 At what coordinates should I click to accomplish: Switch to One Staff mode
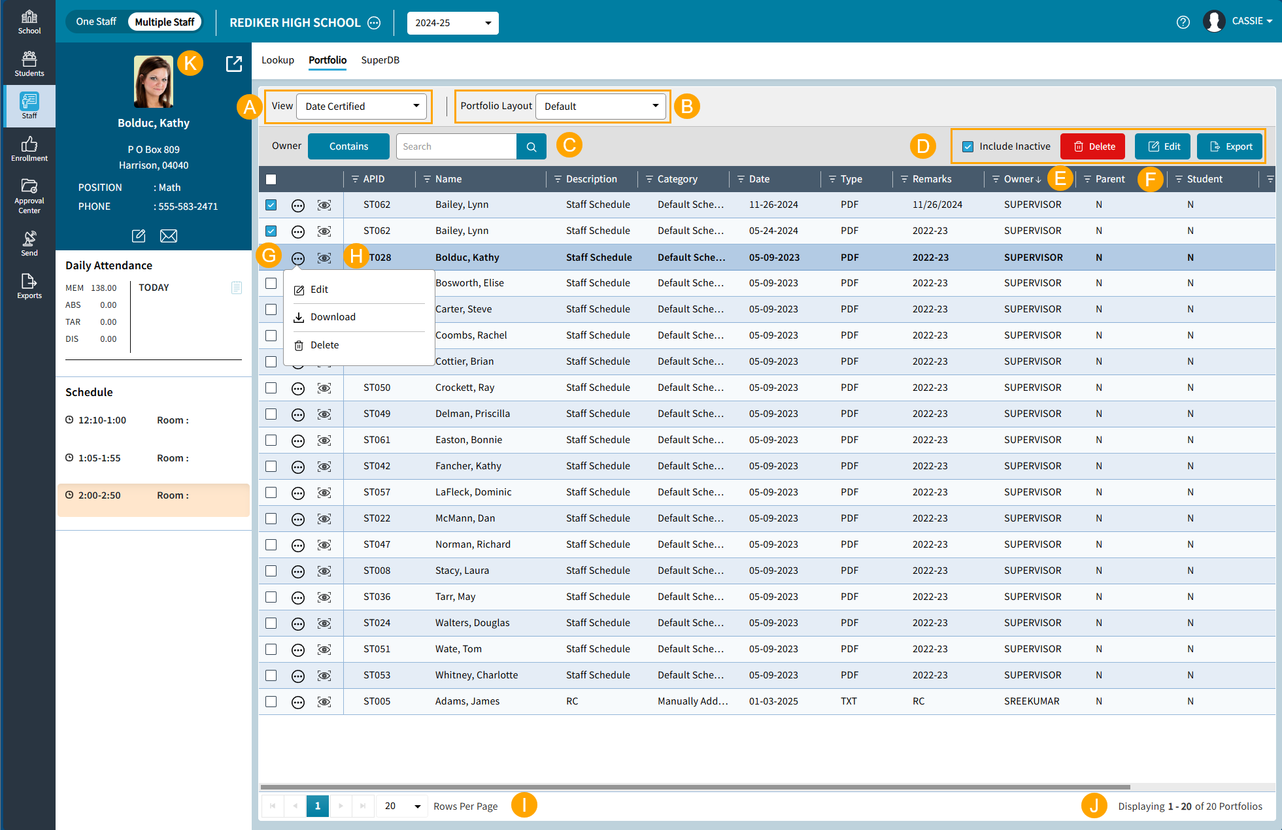pyautogui.click(x=96, y=22)
